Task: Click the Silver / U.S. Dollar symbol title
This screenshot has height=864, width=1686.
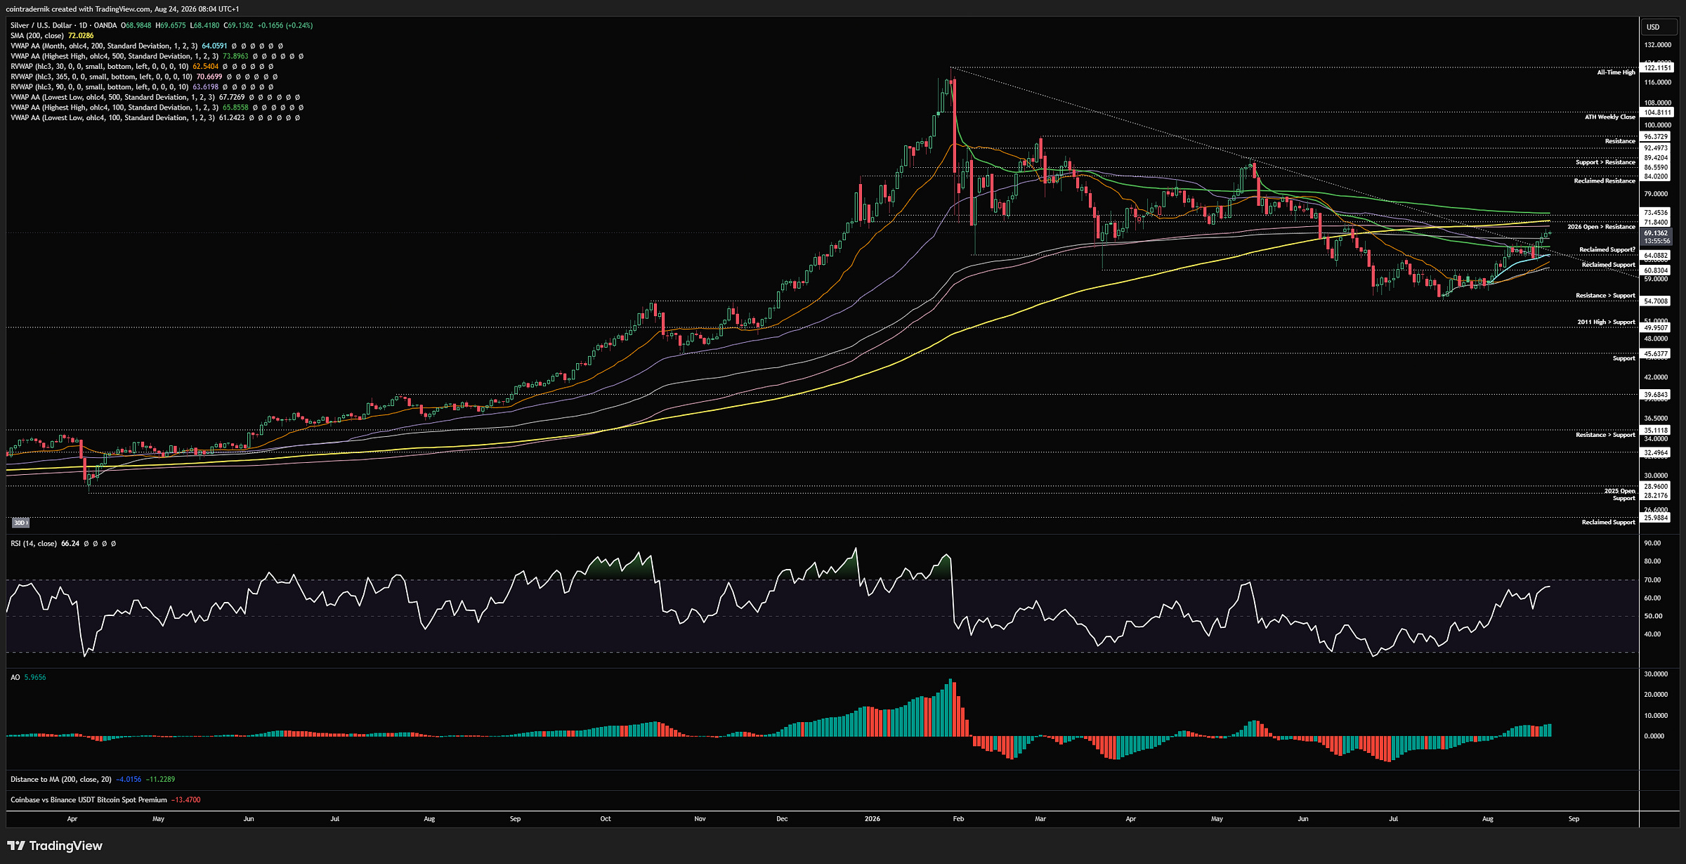Action: click(63, 25)
